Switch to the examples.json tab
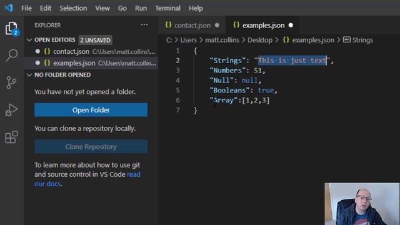 point(262,25)
